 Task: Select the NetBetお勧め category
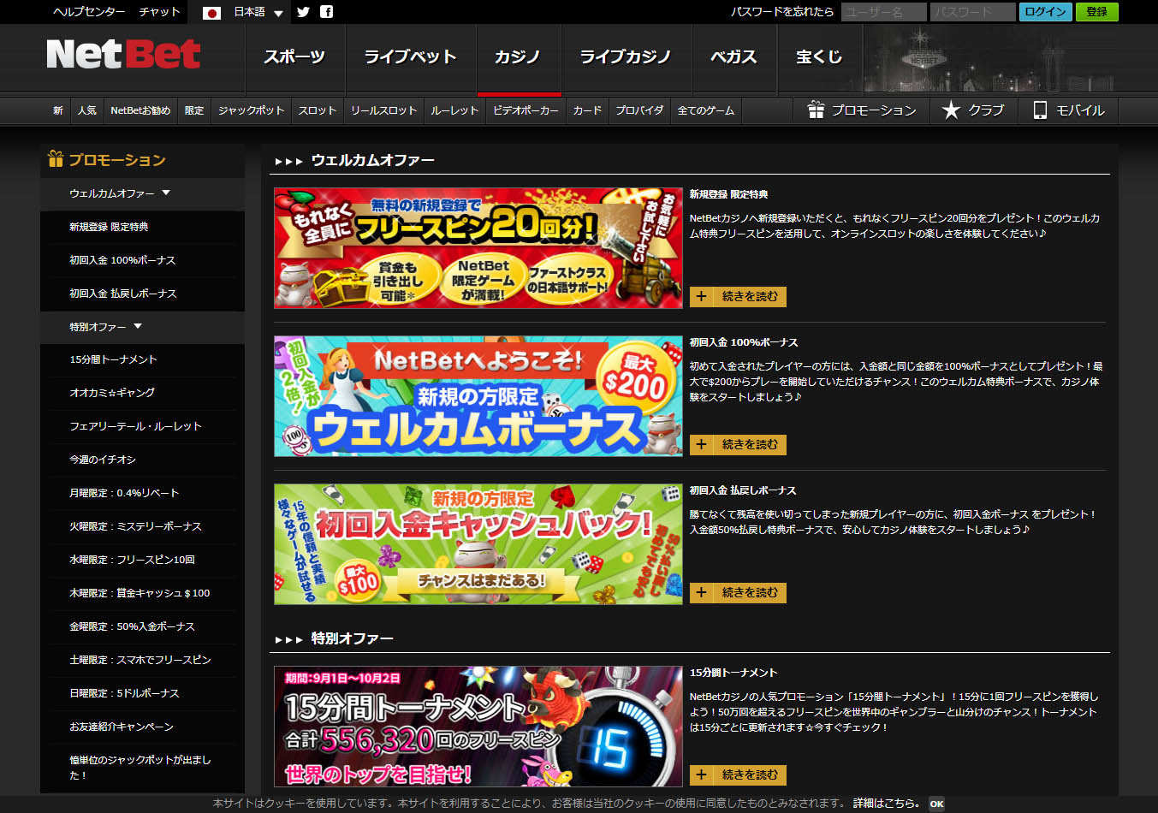click(x=140, y=110)
